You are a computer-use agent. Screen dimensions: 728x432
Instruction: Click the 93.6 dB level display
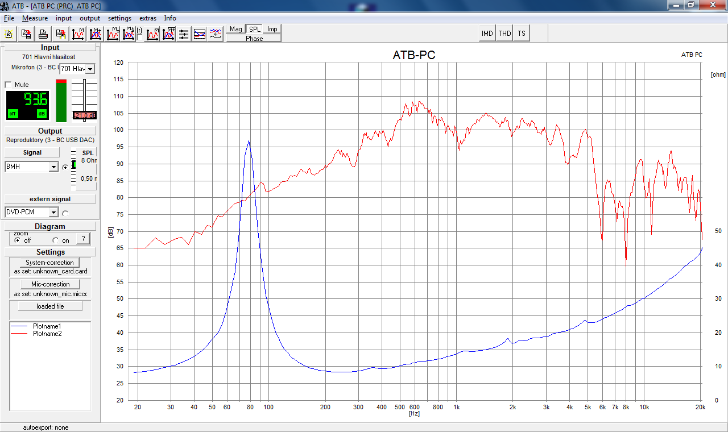(27, 105)
